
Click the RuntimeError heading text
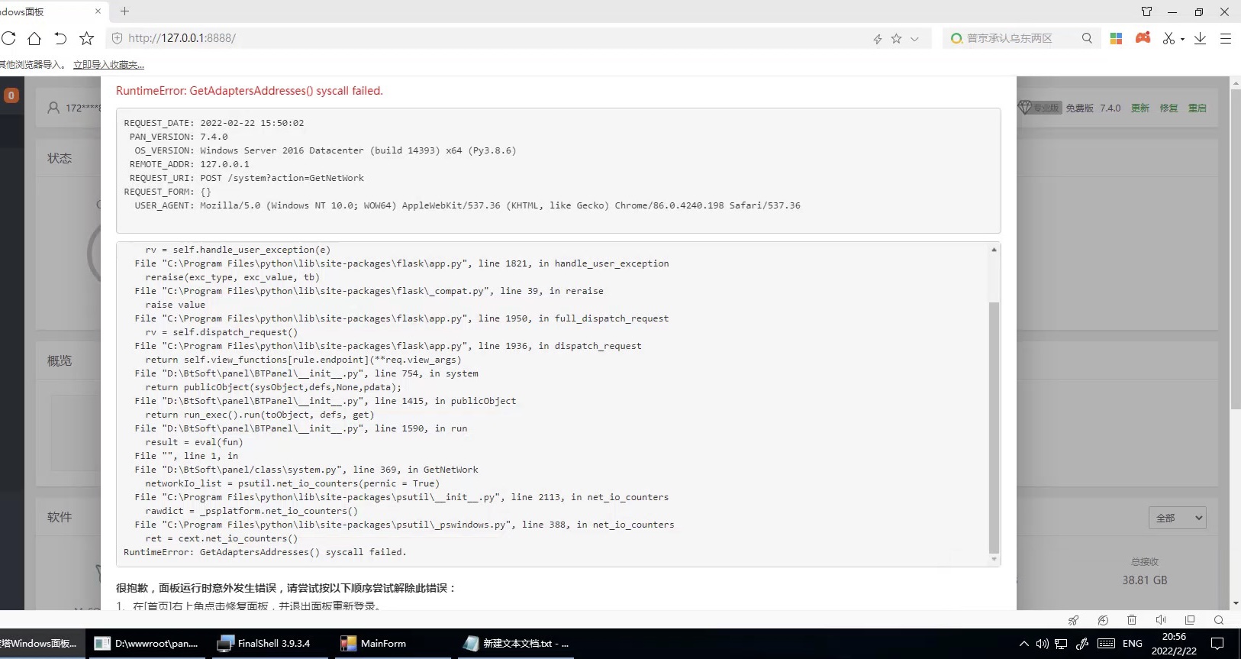tap(250, 91)
